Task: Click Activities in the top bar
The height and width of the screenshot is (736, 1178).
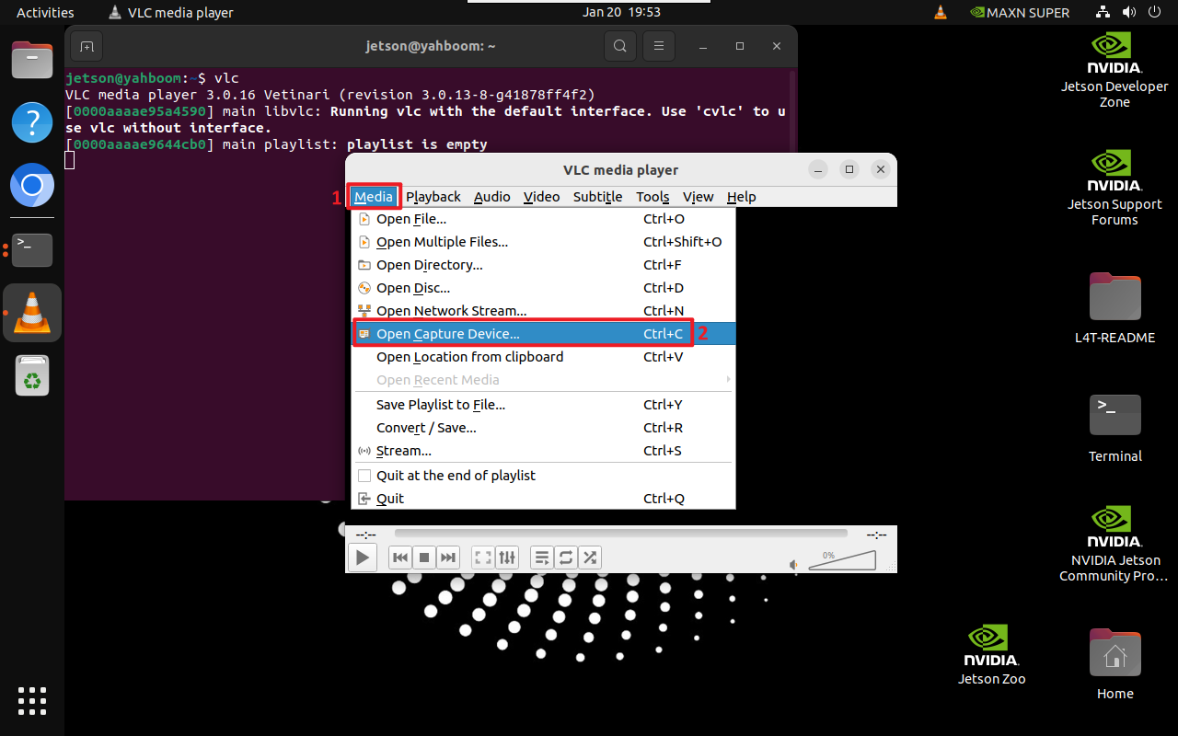Action: [45, 12]
